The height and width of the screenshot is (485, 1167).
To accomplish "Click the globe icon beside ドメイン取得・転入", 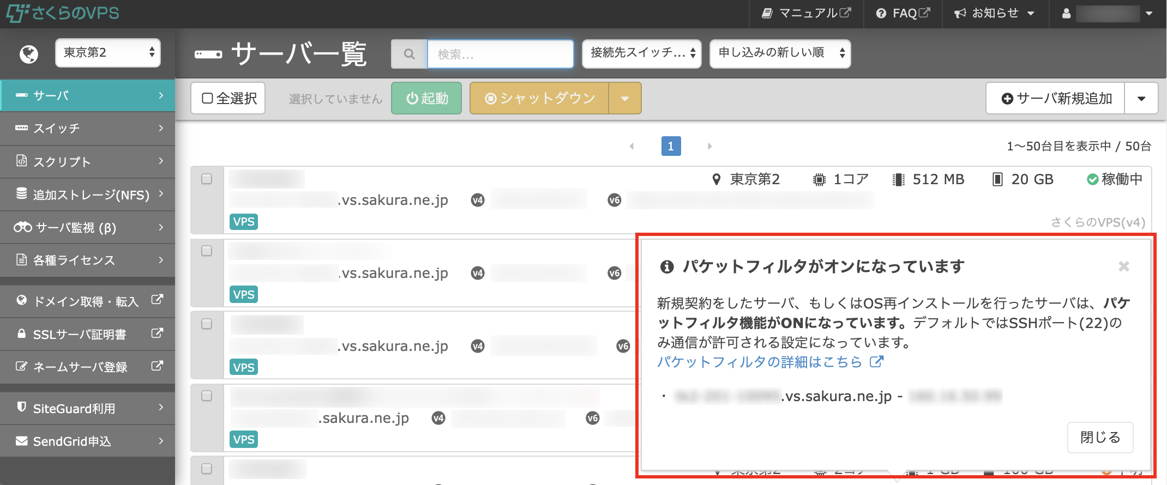I will tap(21, 300).
